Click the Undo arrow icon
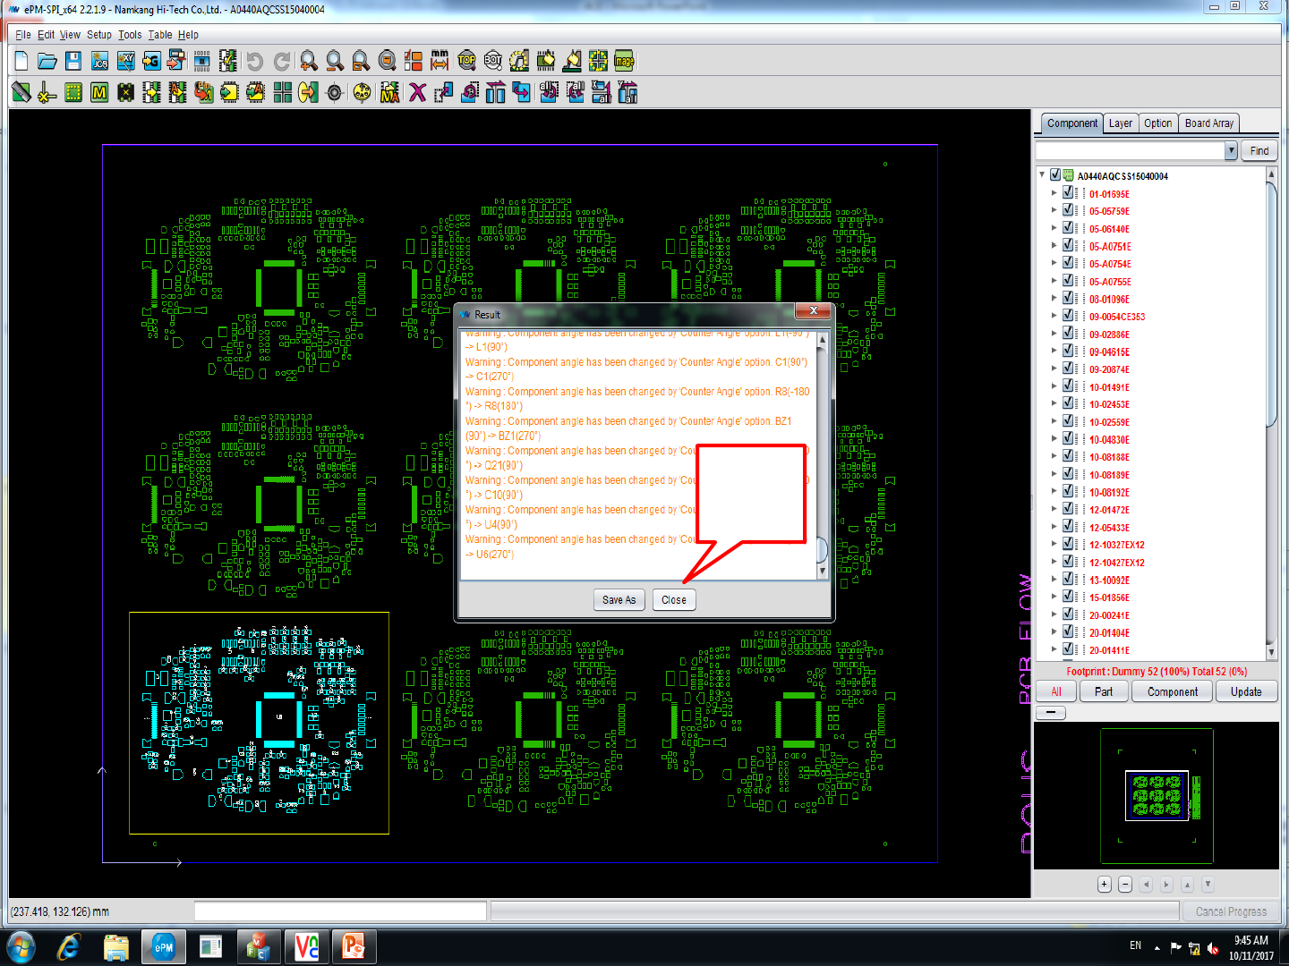 pyautogui.click(x=255, y=61)
